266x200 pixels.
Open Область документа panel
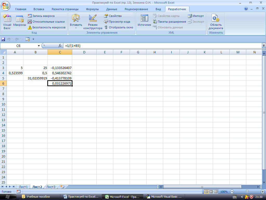point(216,22)
